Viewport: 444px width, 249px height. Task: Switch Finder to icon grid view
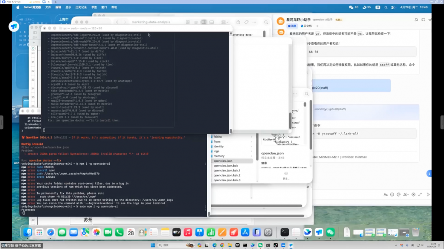pyautogui.click(x=188, y=22)
